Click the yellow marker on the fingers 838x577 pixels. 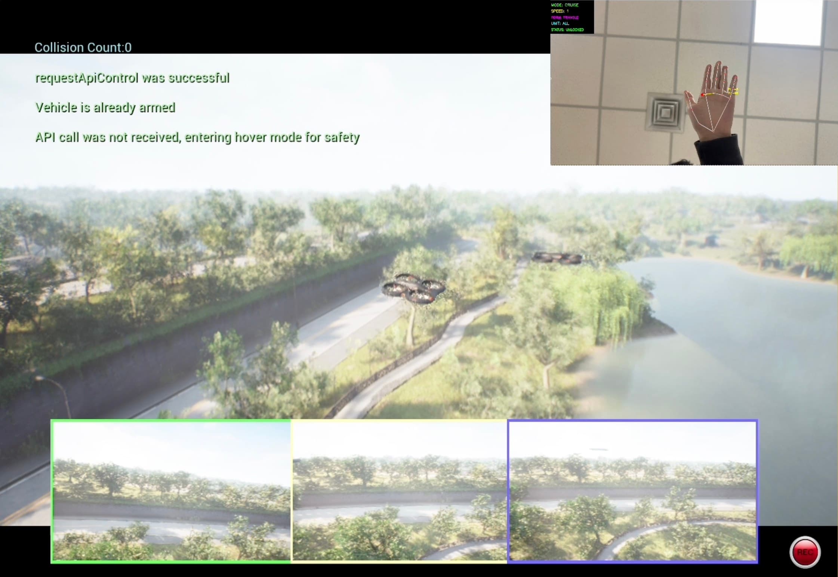(x=733, y=91)
